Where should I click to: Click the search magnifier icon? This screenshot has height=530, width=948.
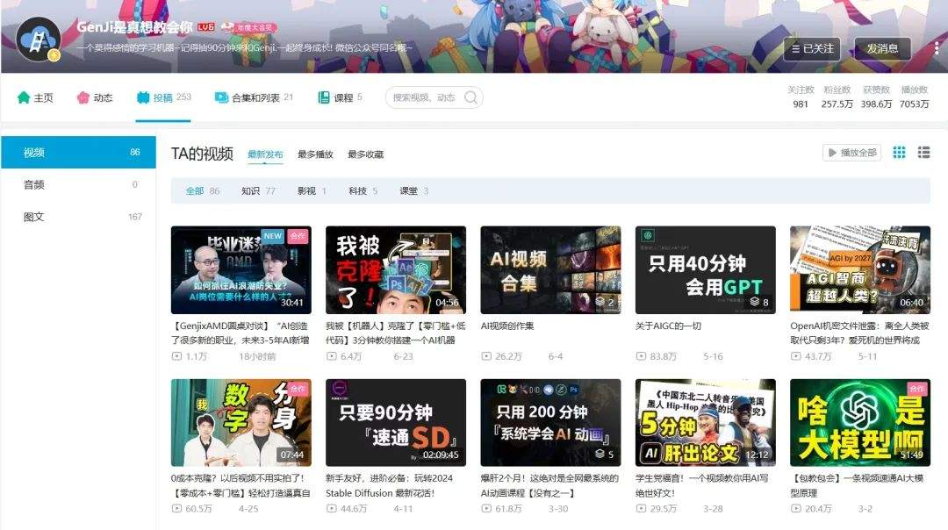[x=470, y=97]
